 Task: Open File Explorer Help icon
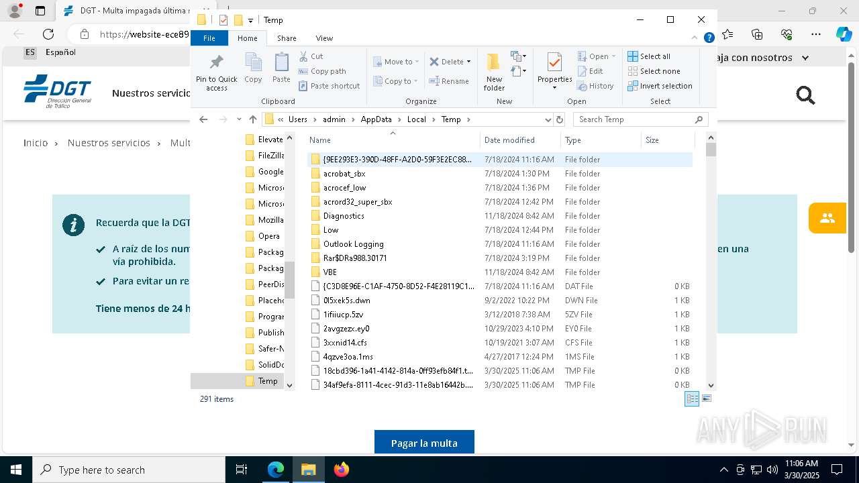(709, 38)
